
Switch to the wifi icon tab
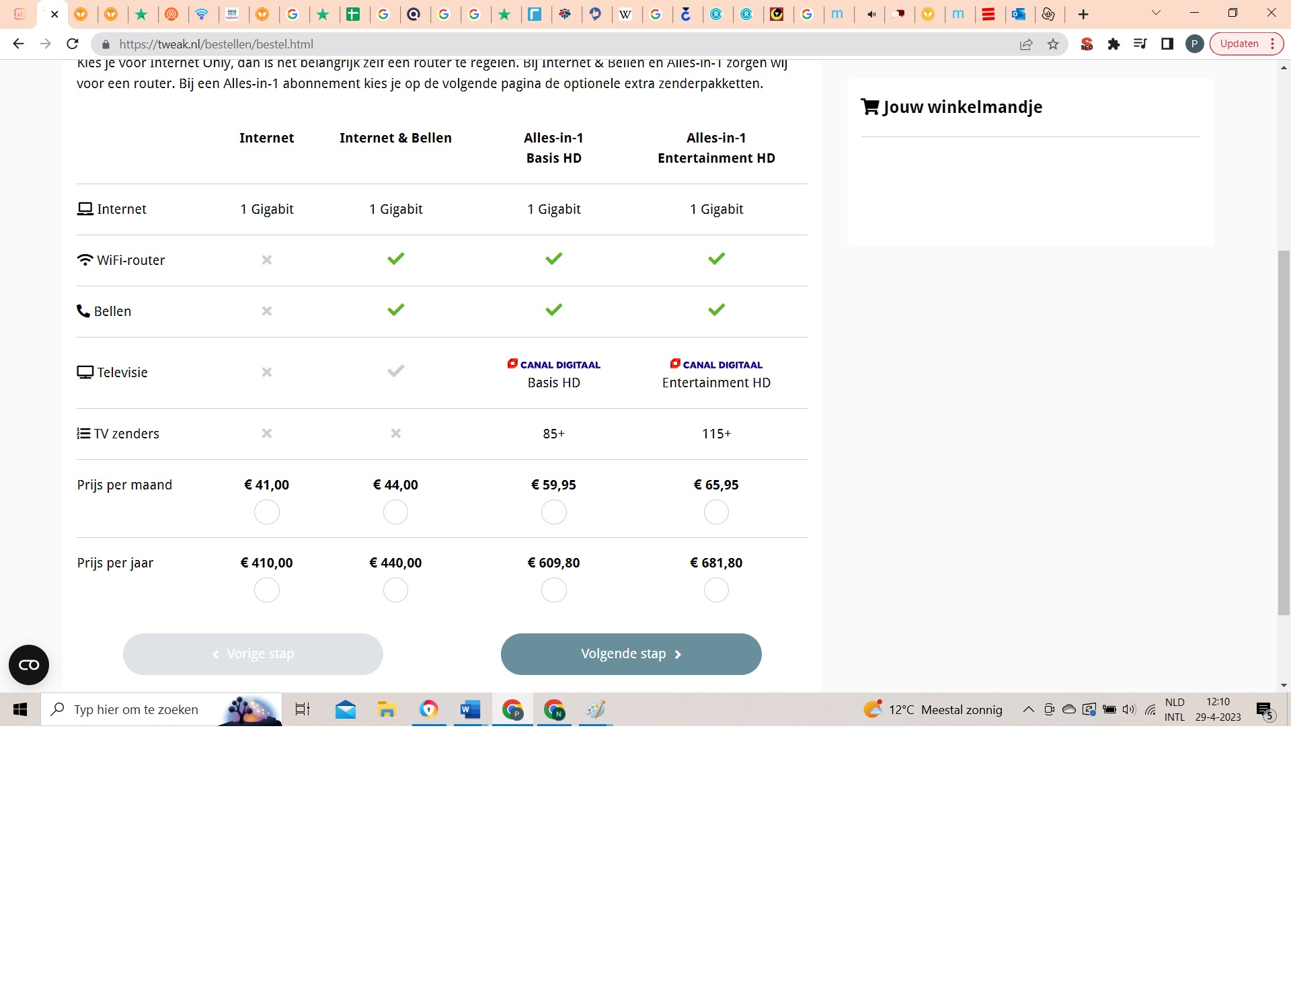(202, 14)
